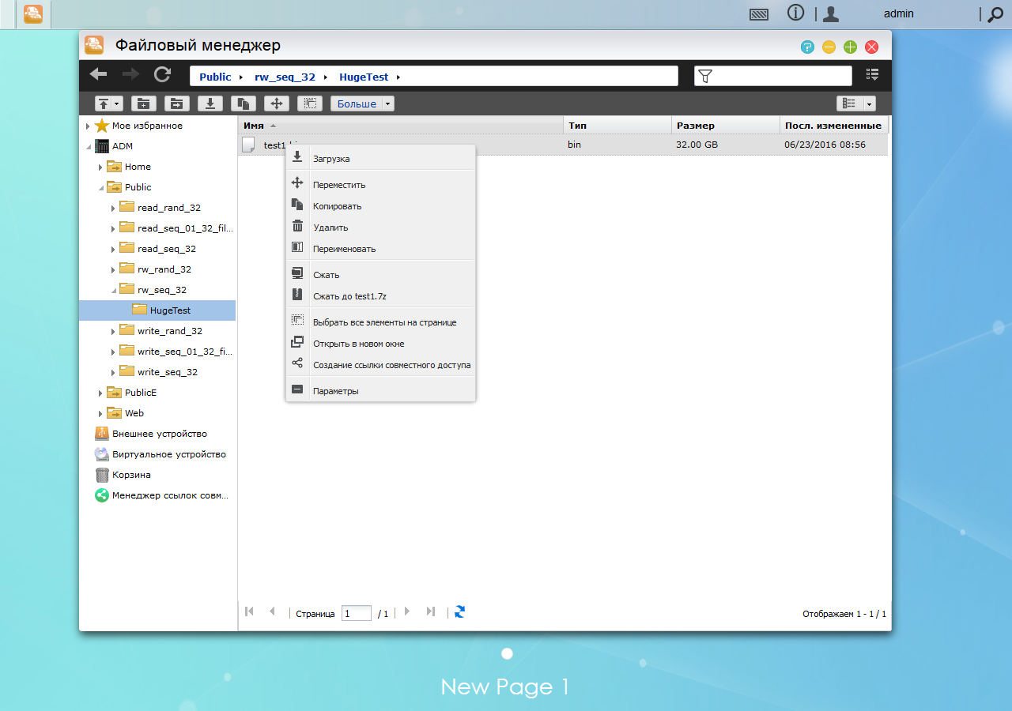This screenshot has width=1012, height=711.
Task: Open the search magnifier in the top bar
Action: click(995, 13)
